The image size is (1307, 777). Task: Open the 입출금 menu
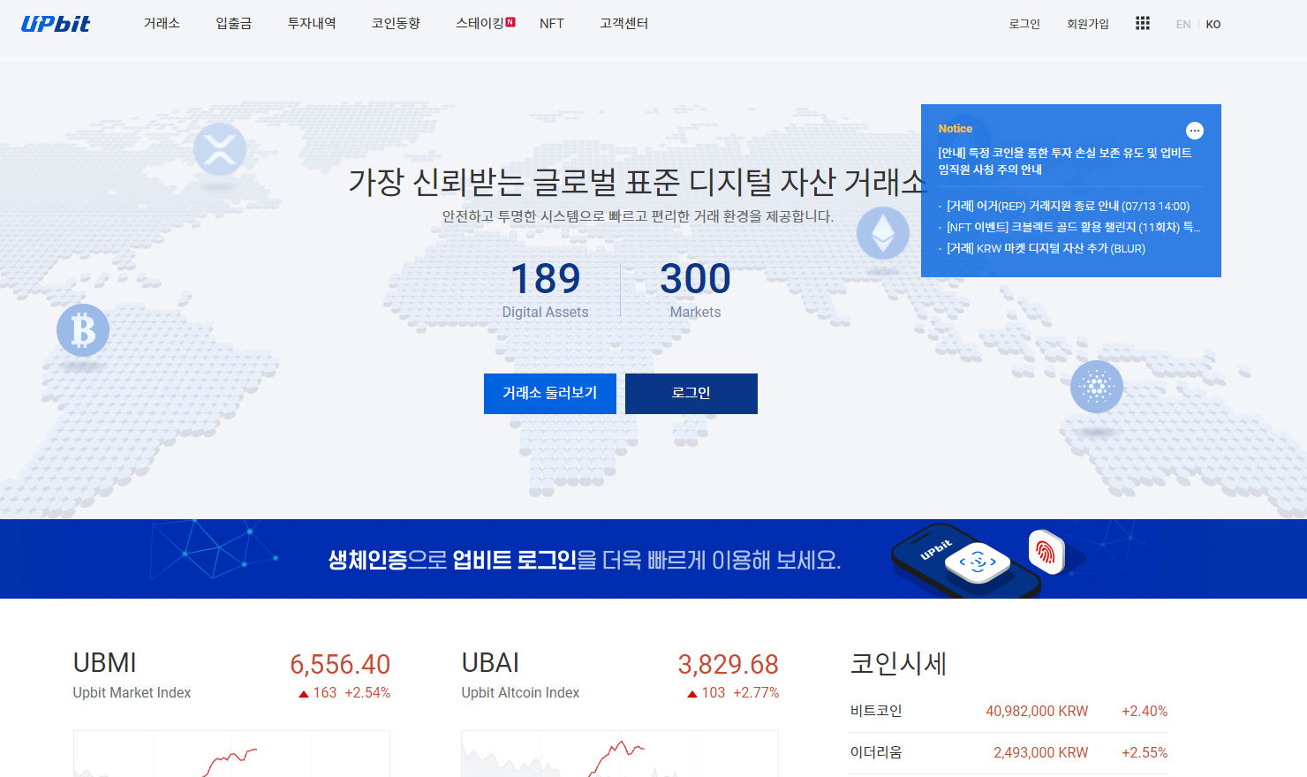coord(234,24)
